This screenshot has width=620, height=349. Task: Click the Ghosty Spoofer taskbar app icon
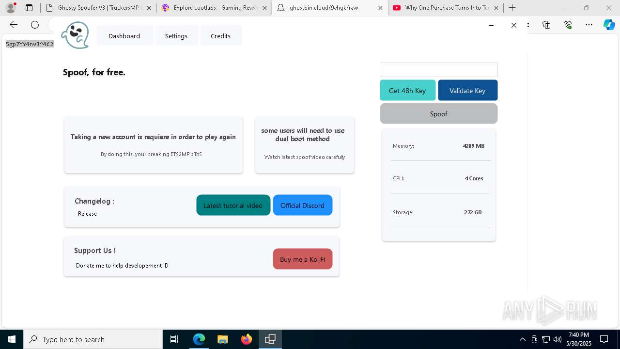(x=270, y=339)
